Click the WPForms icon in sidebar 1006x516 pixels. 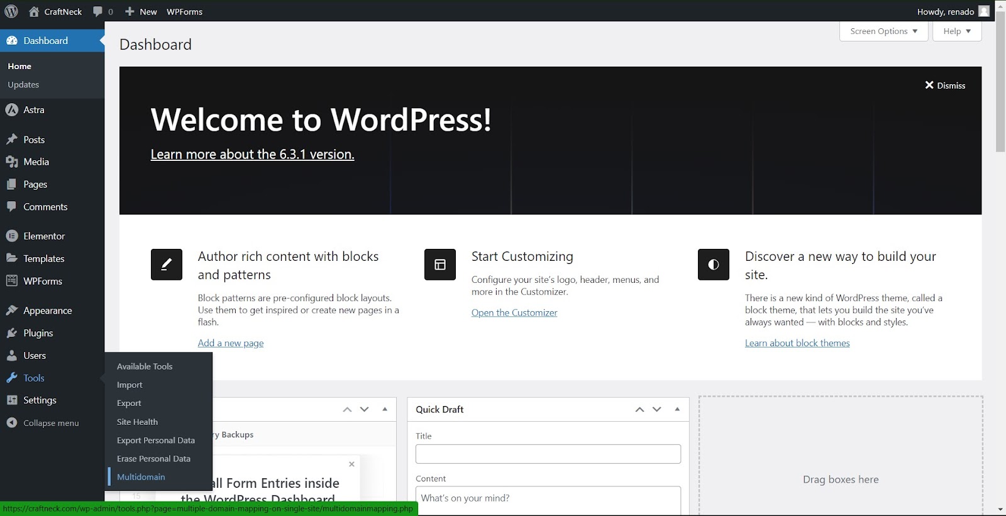[12, 281]
